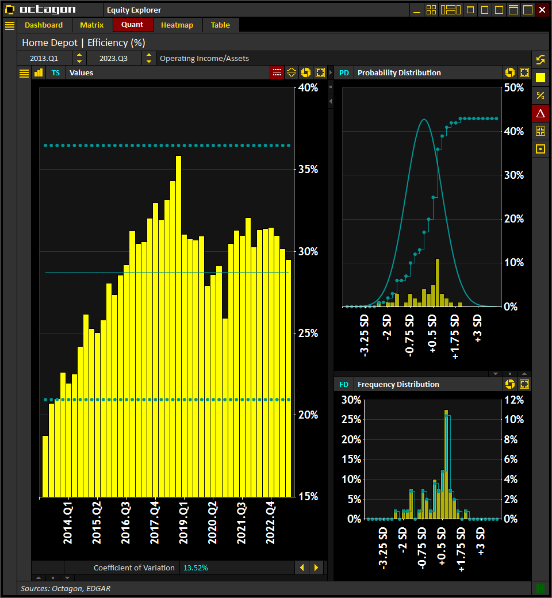Click the 2019.Q1 x-axis label
This screenshot has height=598, width=552.
pos(183,523)
